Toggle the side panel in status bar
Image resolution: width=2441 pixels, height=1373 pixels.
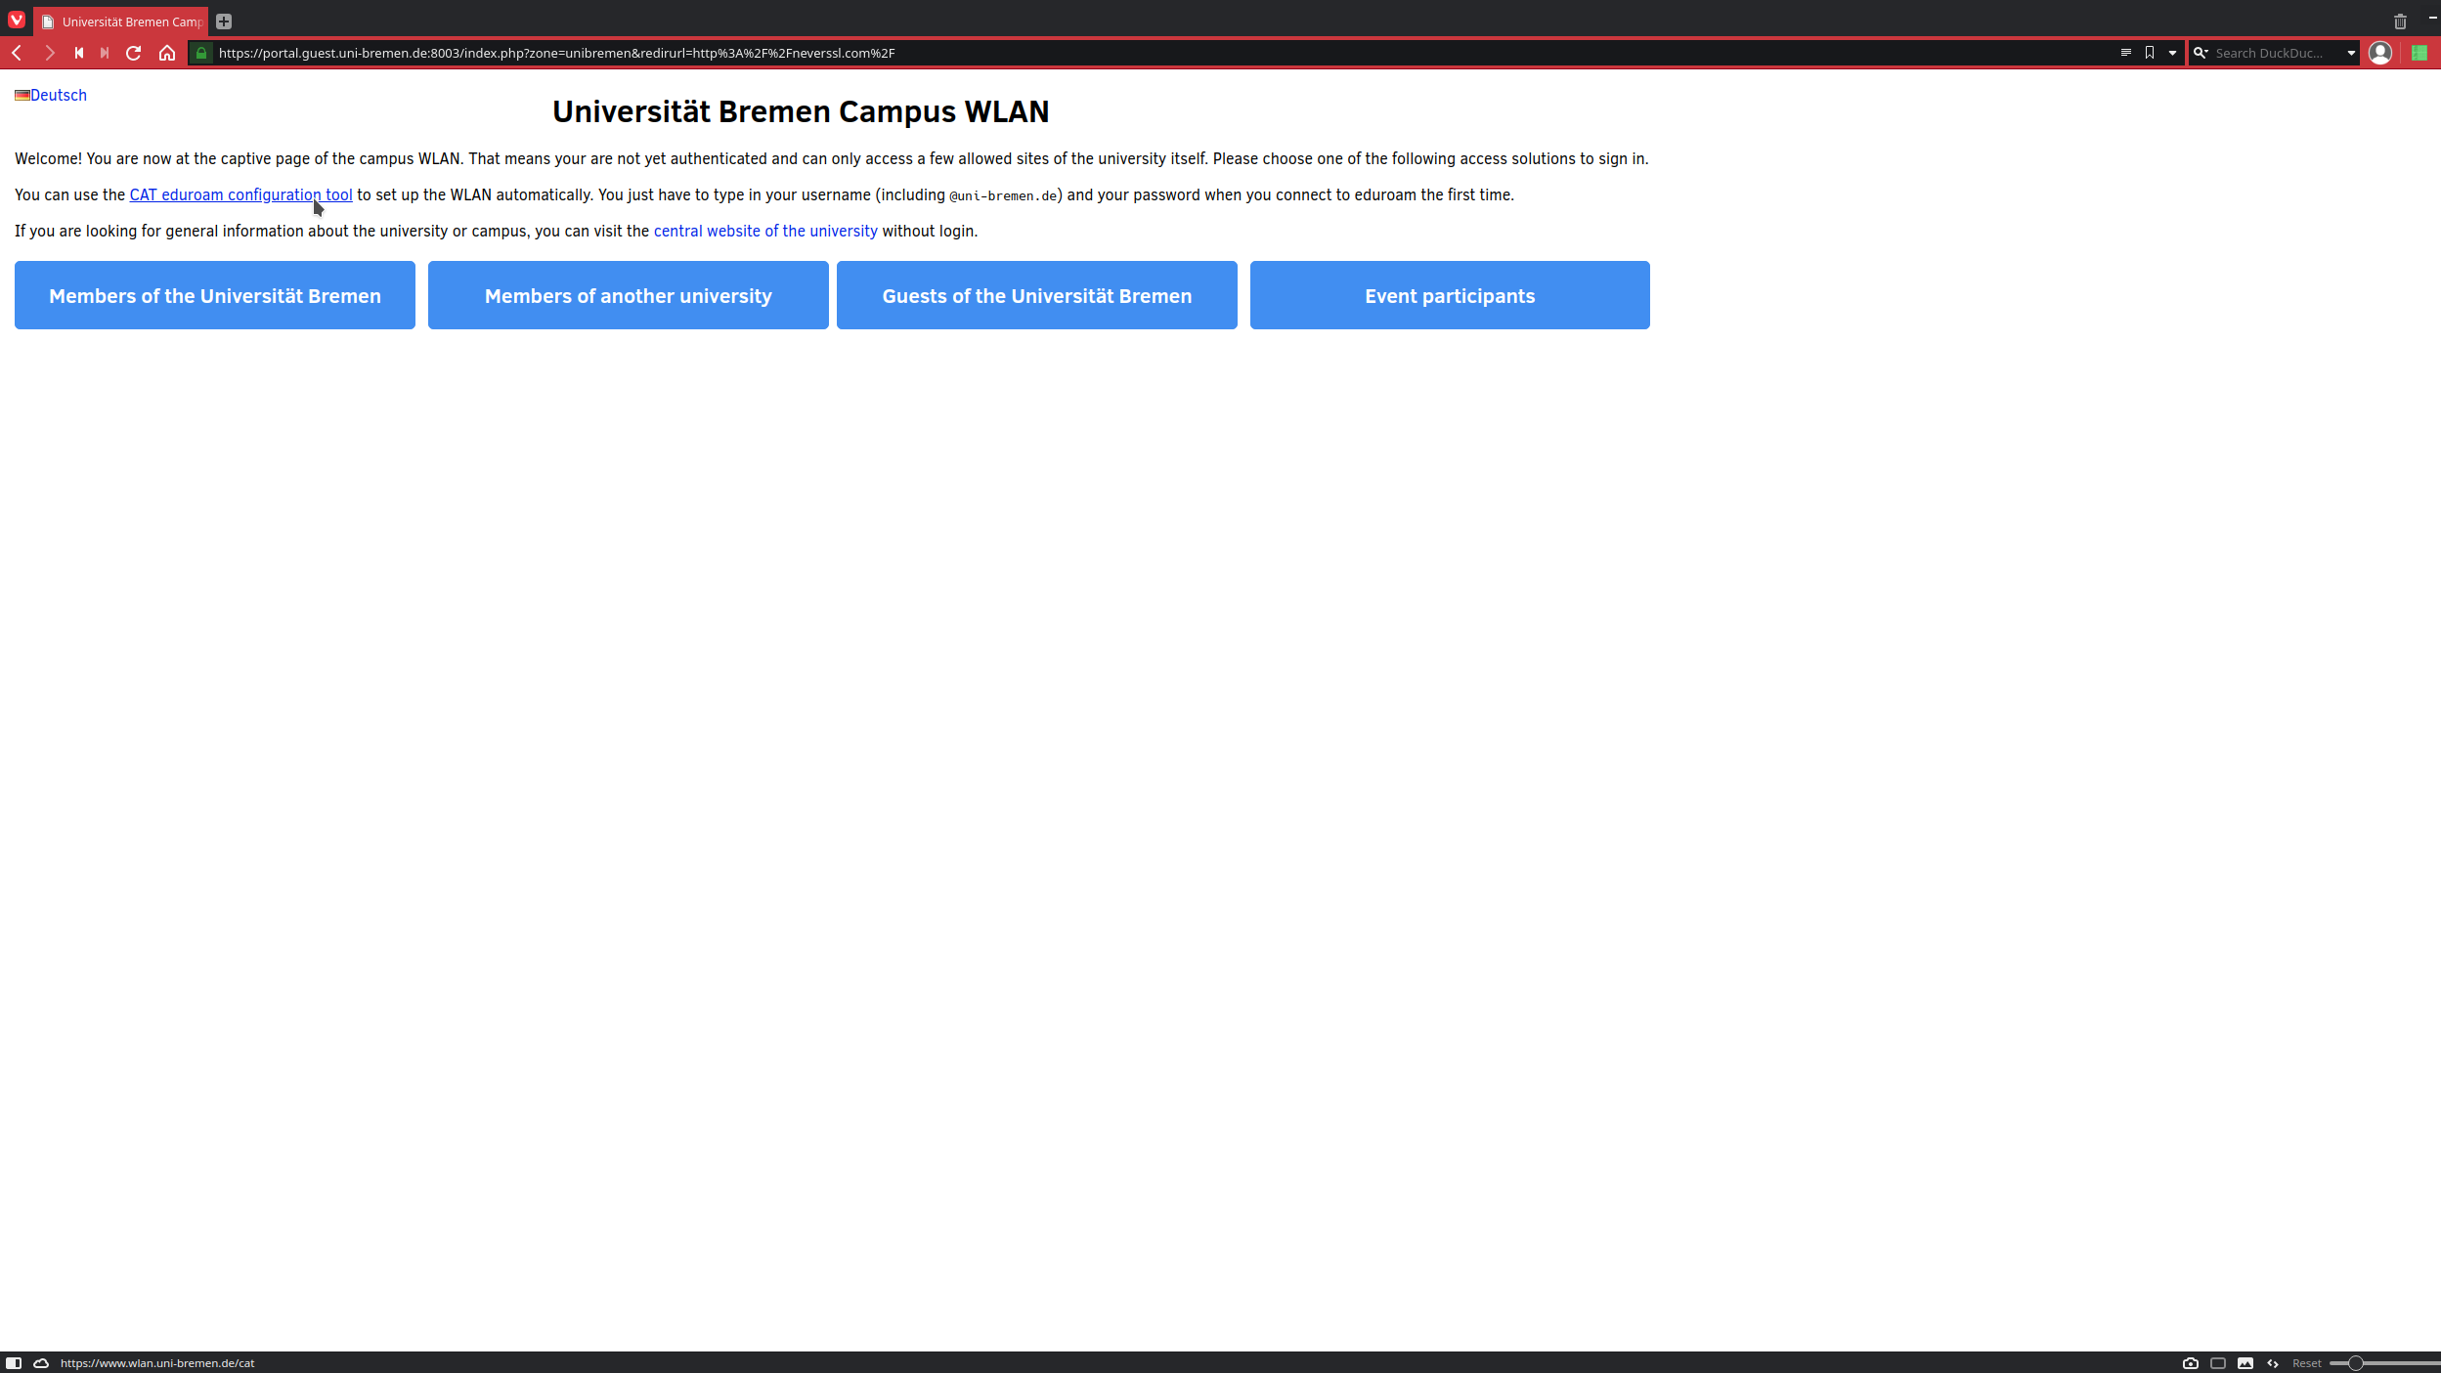point(14,1363)
